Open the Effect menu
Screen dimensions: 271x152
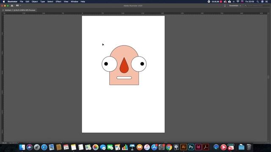[x=58, y=2]
